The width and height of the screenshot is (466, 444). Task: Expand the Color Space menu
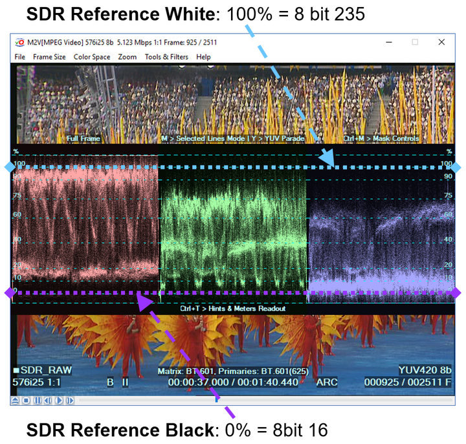[92, 57]
